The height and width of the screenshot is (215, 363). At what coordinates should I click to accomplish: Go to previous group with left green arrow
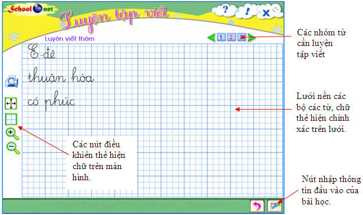tap(211, 37)
